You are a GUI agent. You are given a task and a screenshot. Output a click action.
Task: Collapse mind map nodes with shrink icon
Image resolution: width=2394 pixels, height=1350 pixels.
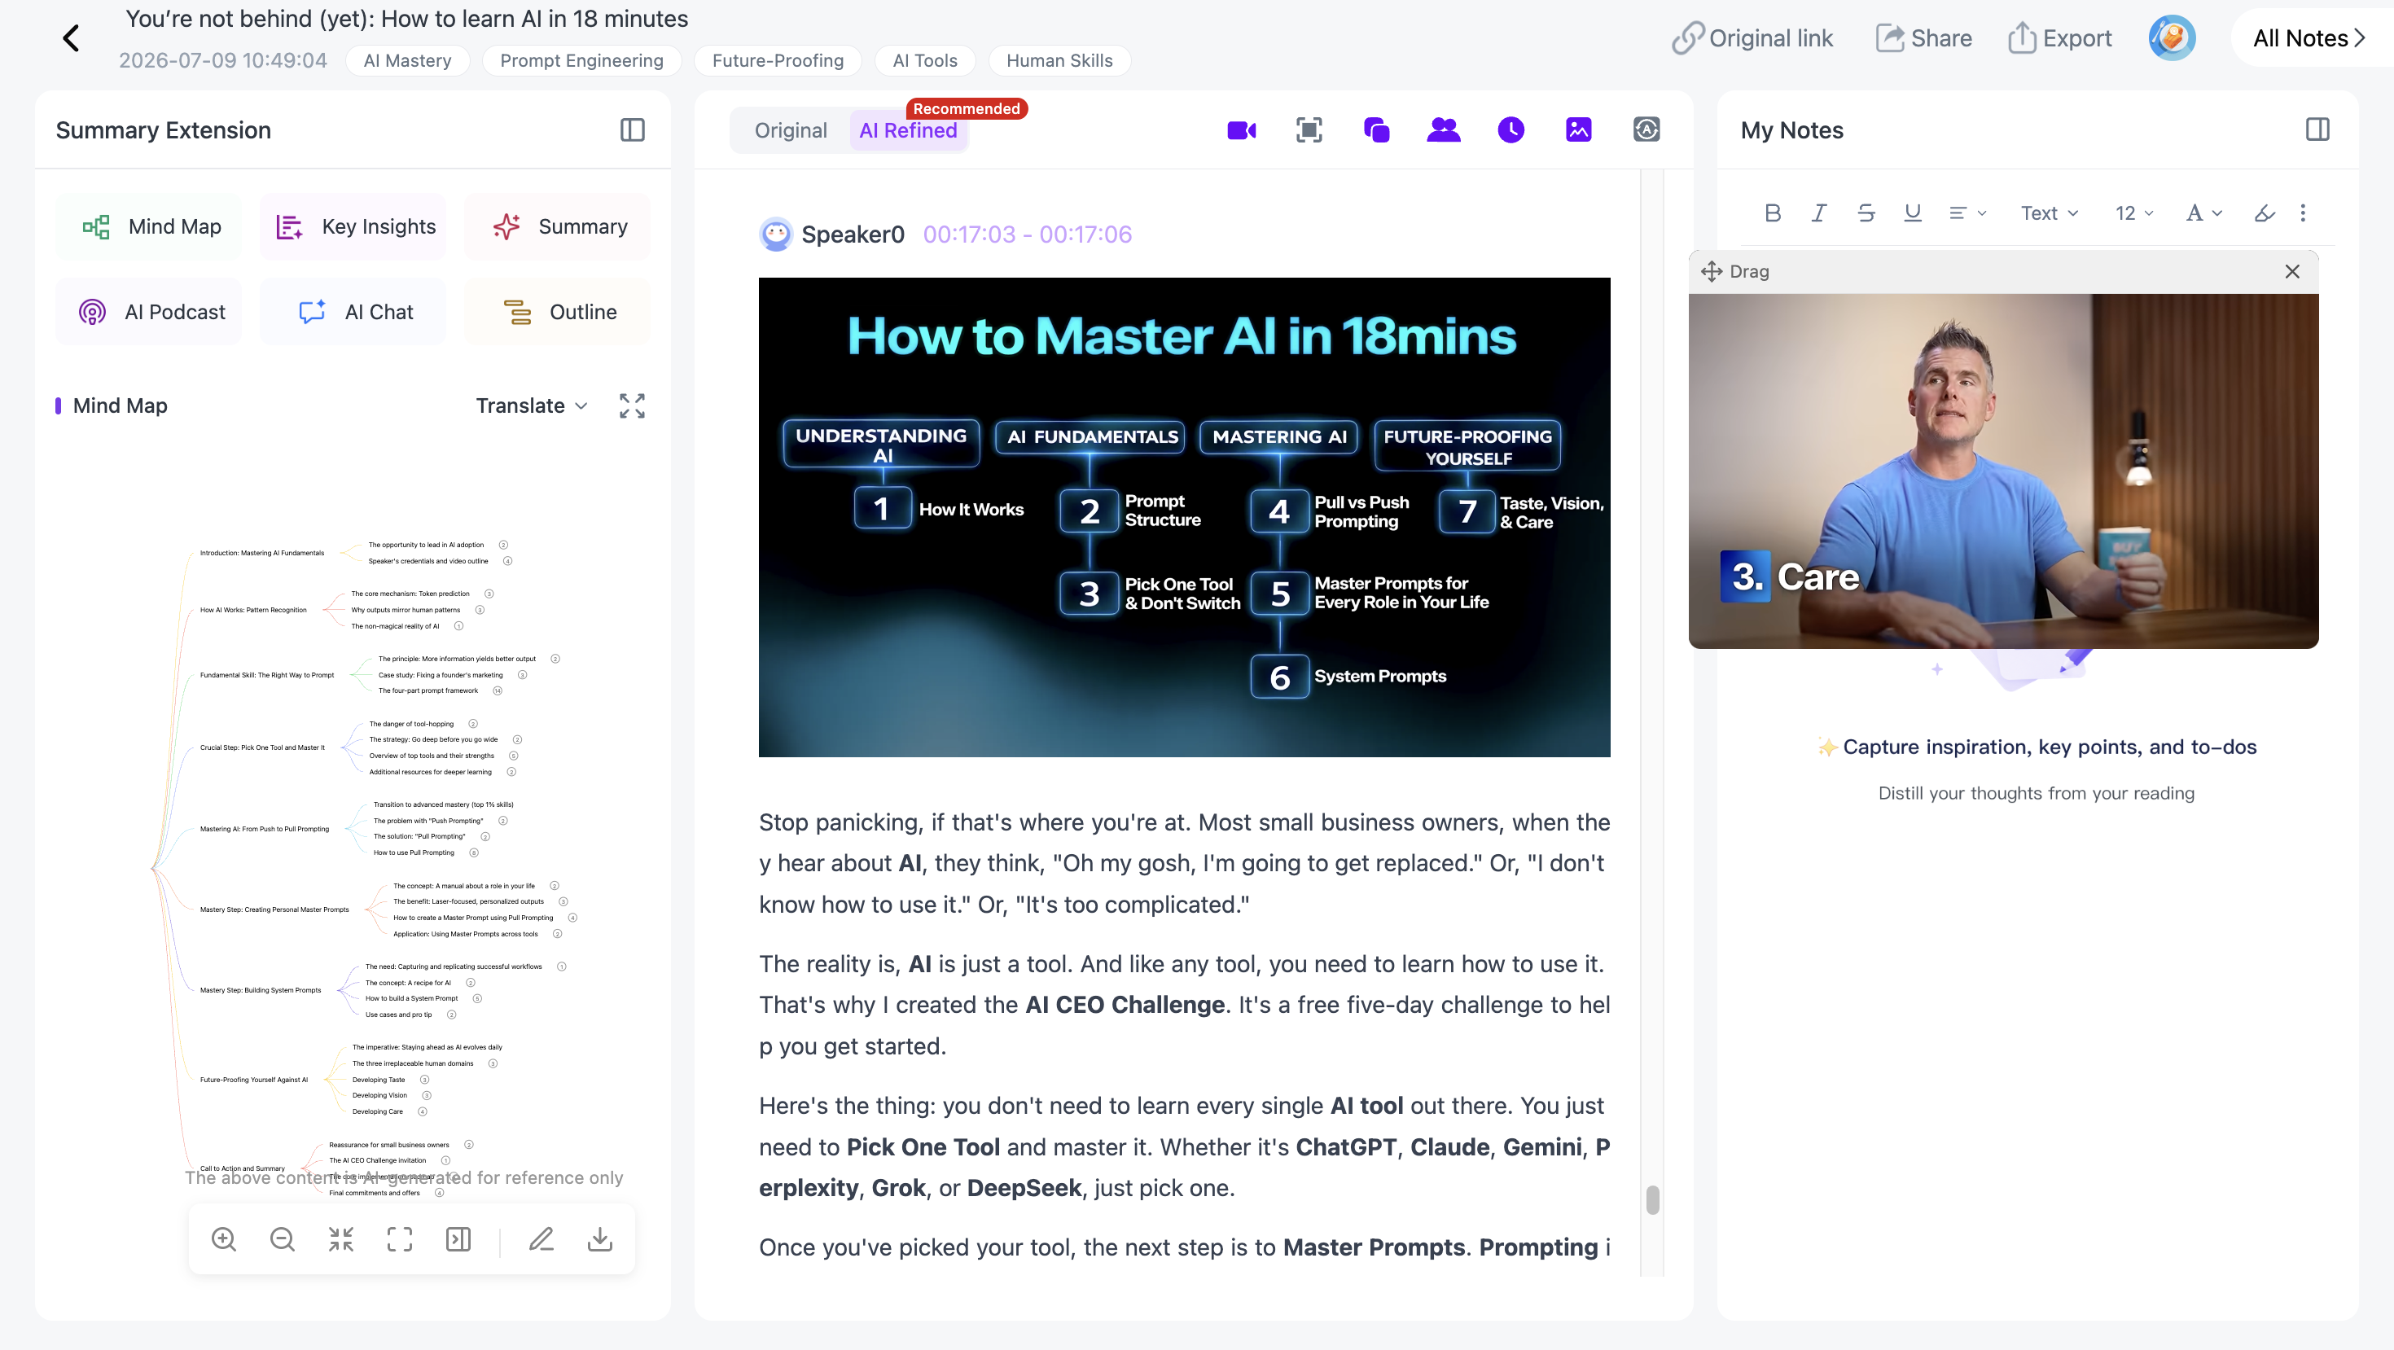pyautogui.click(x=341, y=1238)
